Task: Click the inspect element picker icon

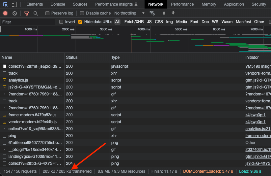Action: pos(5,4)
